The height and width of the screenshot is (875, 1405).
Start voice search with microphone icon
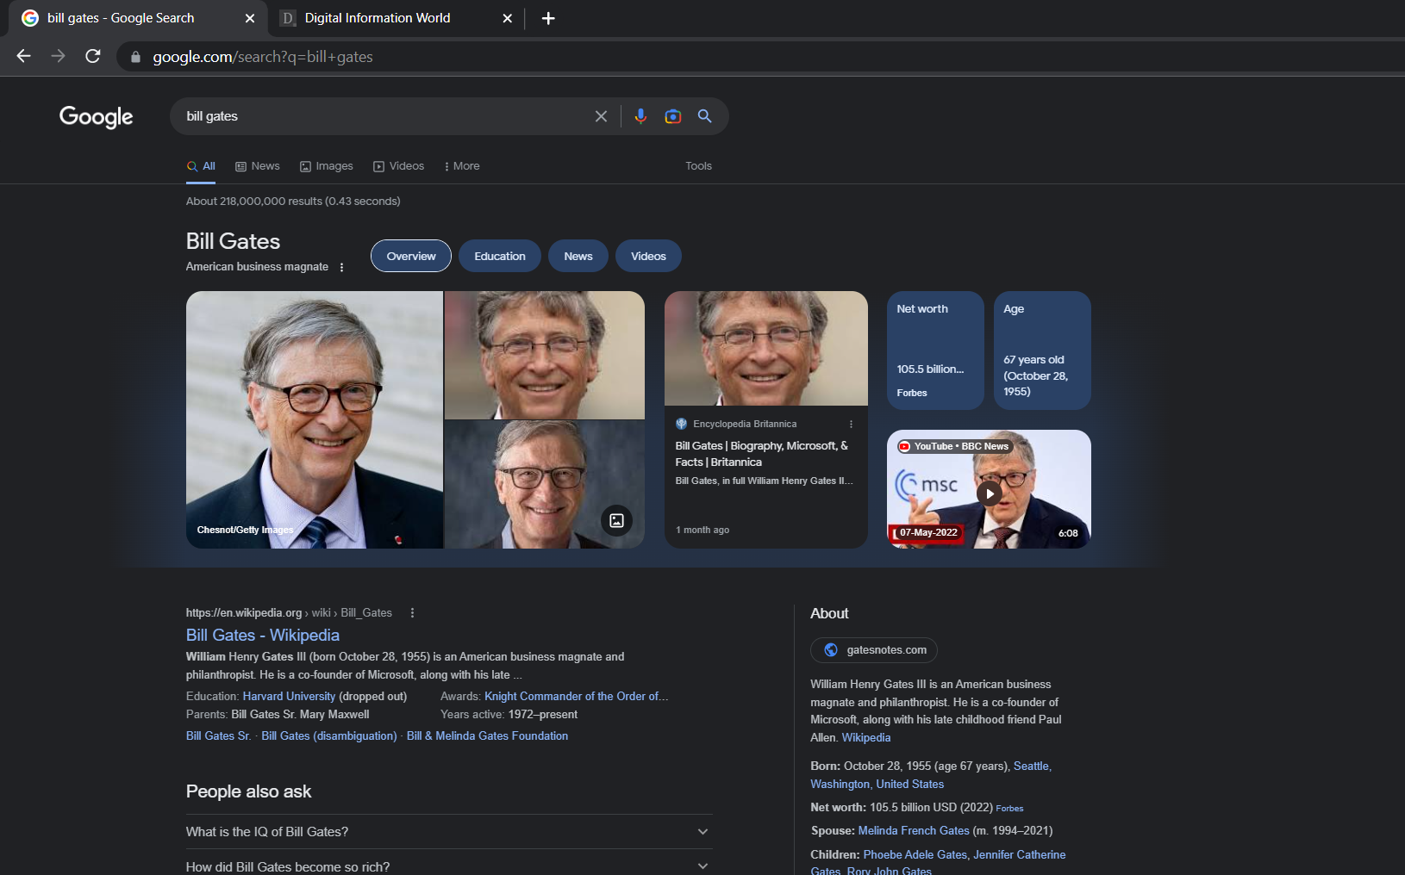(x=640, y=116)
